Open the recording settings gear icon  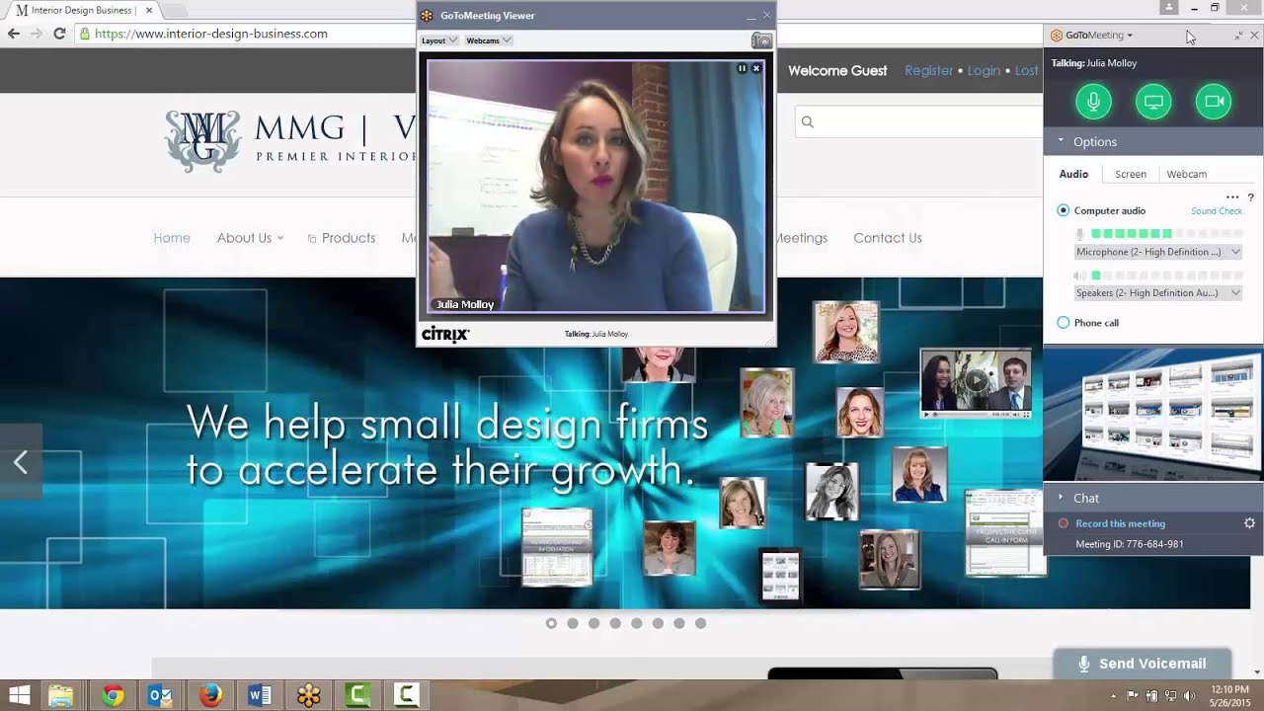coord(1249,523)
